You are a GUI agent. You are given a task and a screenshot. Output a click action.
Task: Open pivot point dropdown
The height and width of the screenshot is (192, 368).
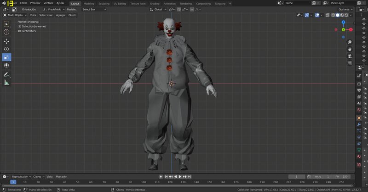point(172,10)
